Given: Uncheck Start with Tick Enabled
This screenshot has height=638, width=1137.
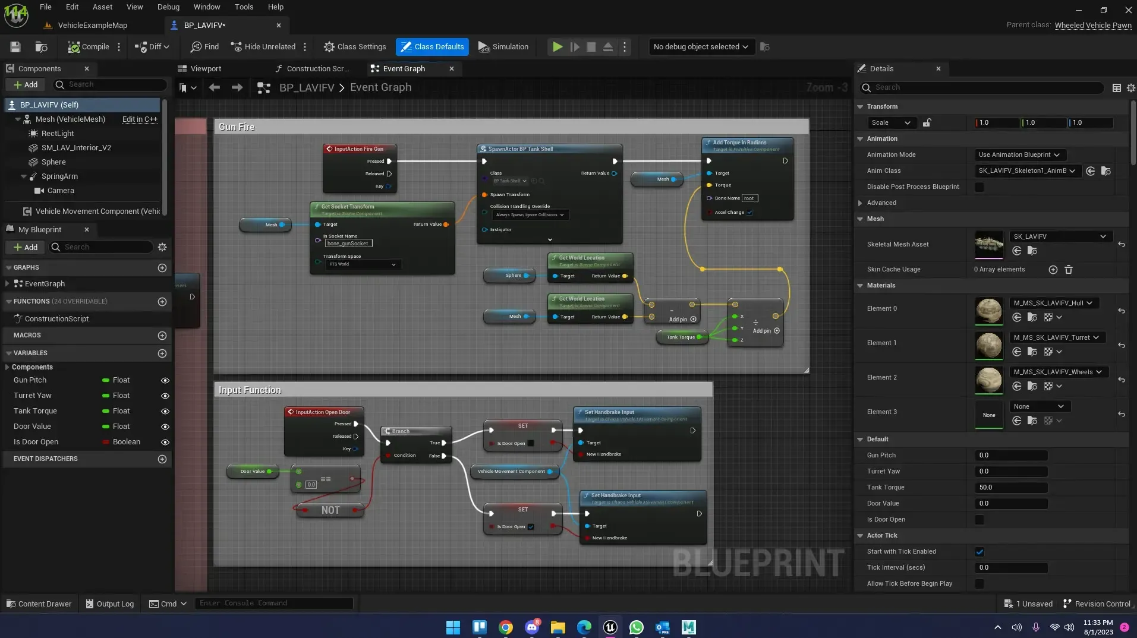Looking at the screenshot, I should (x=979, y=552).
